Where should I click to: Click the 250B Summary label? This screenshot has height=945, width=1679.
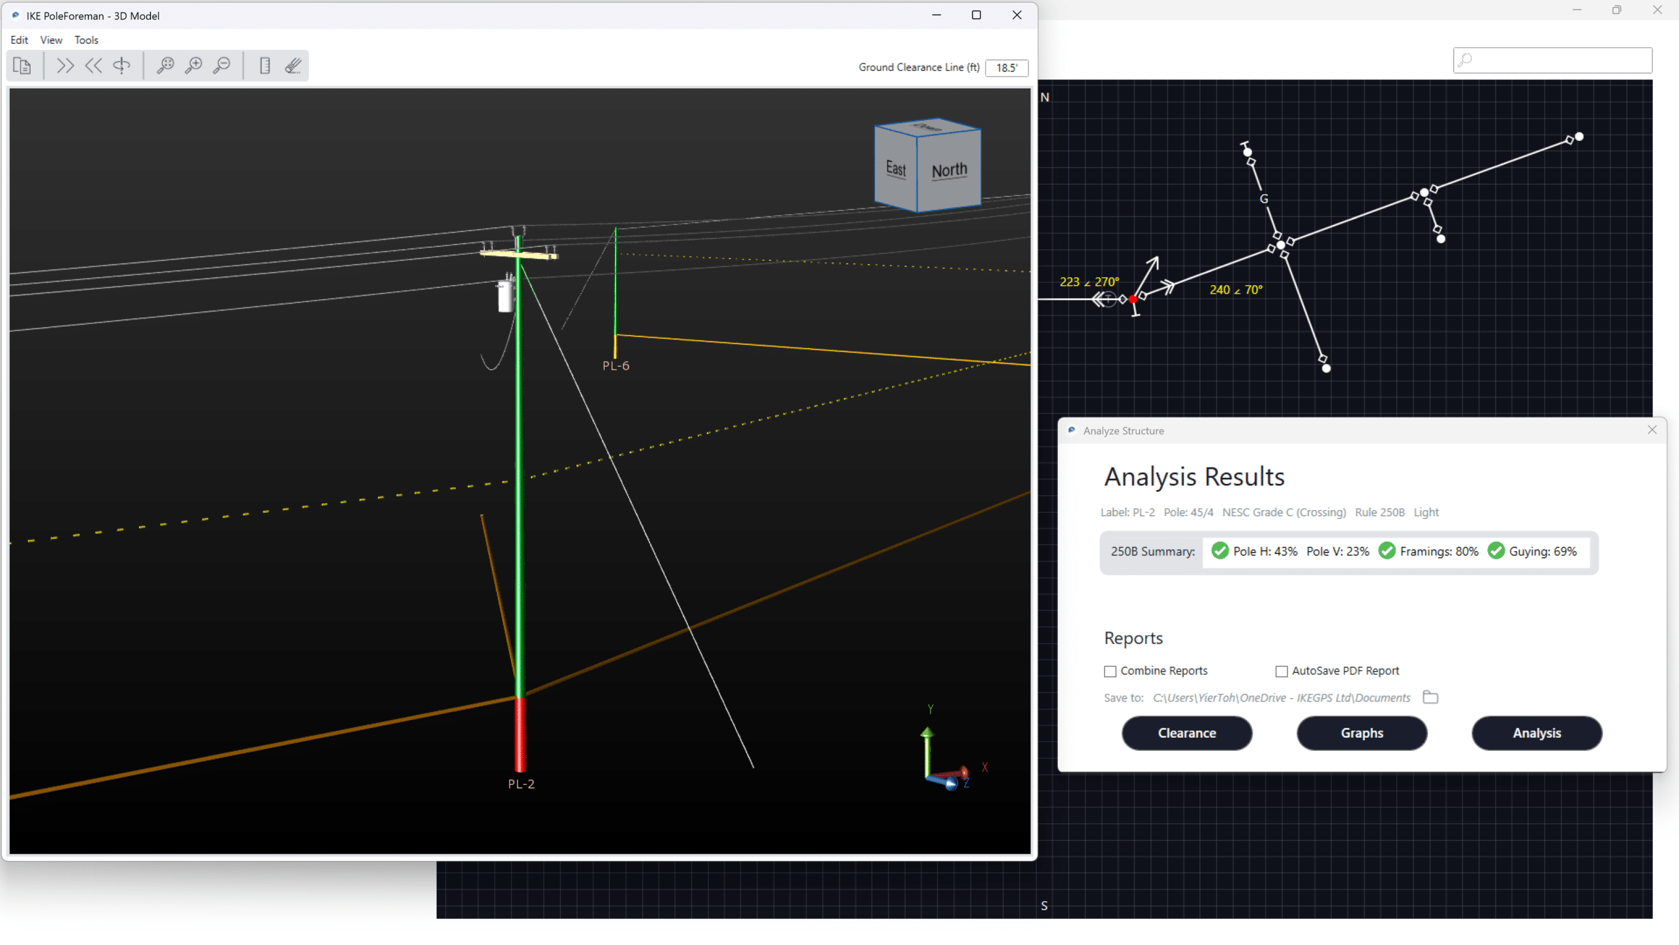[x=1153, y=552]
